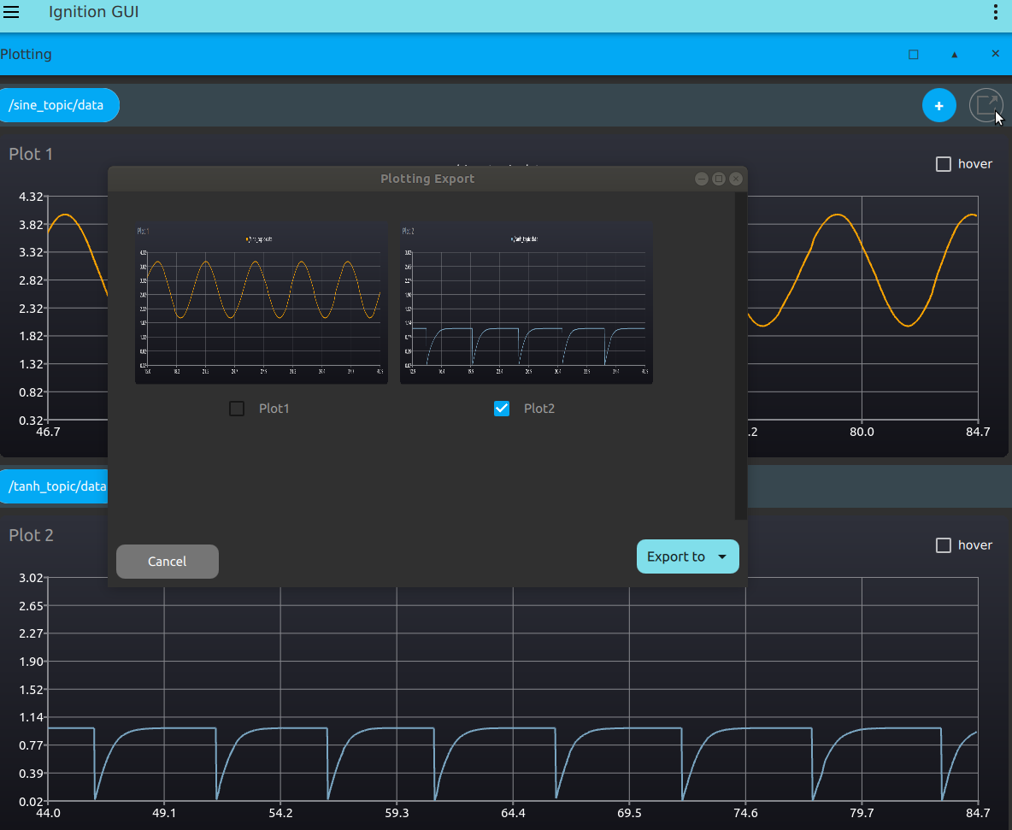Check the Plot1 checkbox
The height and width of the screenshot is (830, 1012).
pos(237,409)
